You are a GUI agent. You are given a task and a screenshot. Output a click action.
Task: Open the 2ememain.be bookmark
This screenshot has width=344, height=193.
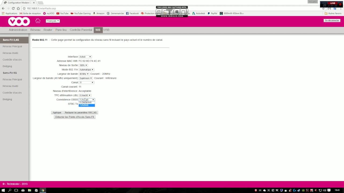(x=115, y=13)
